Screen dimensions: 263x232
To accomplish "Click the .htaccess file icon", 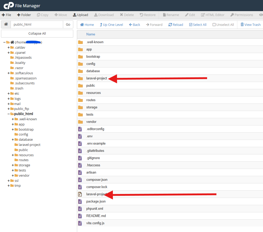I will coord(80,165).
